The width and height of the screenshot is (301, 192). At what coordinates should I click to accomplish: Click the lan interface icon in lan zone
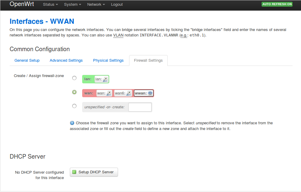105,79
